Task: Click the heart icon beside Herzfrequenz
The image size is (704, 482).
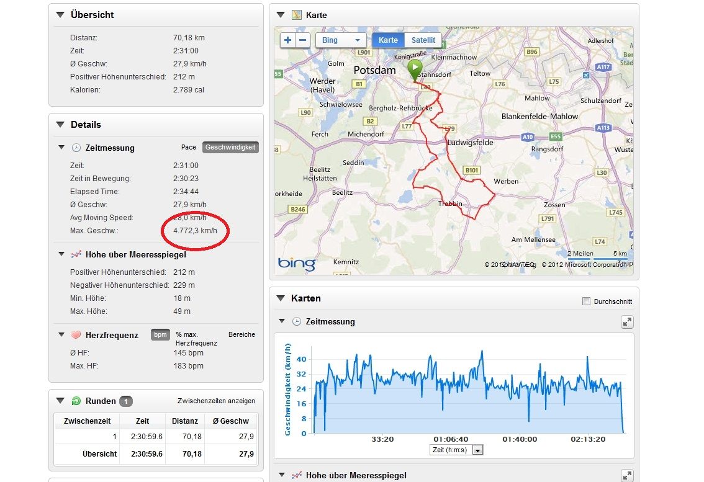Action: pyautogui.click(x=76, y=335)
